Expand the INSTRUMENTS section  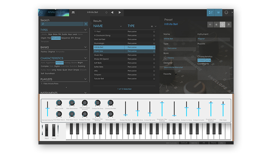tap(85, 93)
